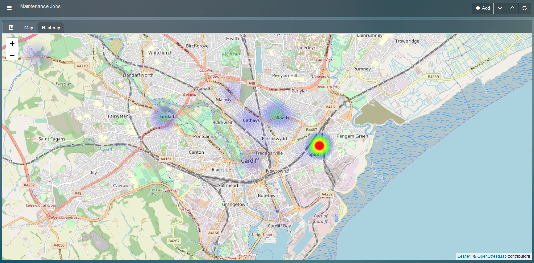Screen dimensions: 534x263
Task: Zoom out of the map
Action: click(12, 55)
